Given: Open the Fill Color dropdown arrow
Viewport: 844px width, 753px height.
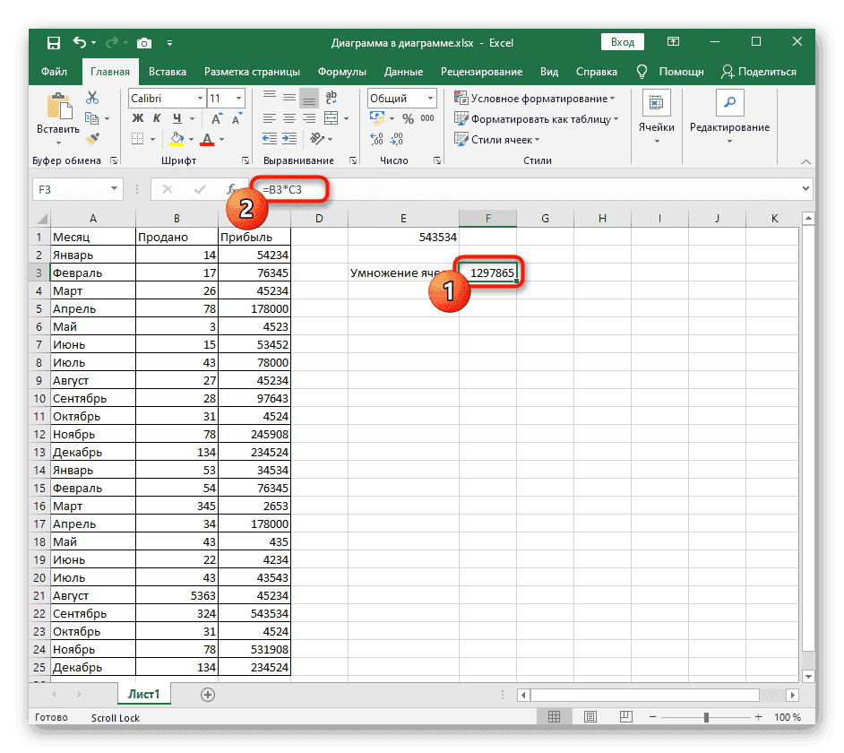Looking at the screenshot, I should pos(191,137).
